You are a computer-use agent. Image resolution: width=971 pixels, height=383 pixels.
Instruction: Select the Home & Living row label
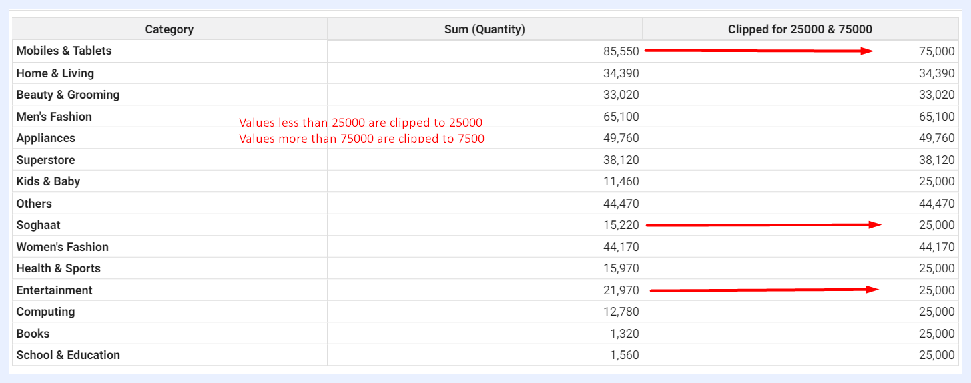[55, 73]
